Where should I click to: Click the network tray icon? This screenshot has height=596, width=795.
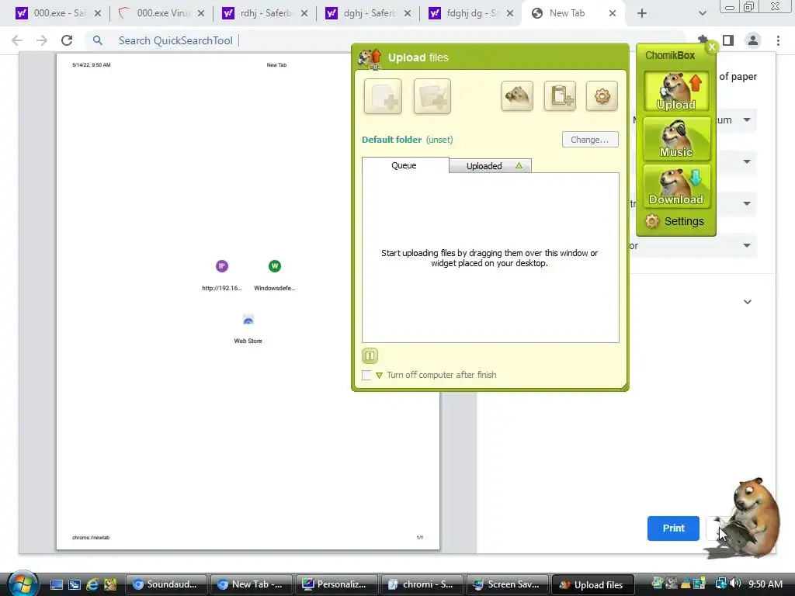point(720,584)
